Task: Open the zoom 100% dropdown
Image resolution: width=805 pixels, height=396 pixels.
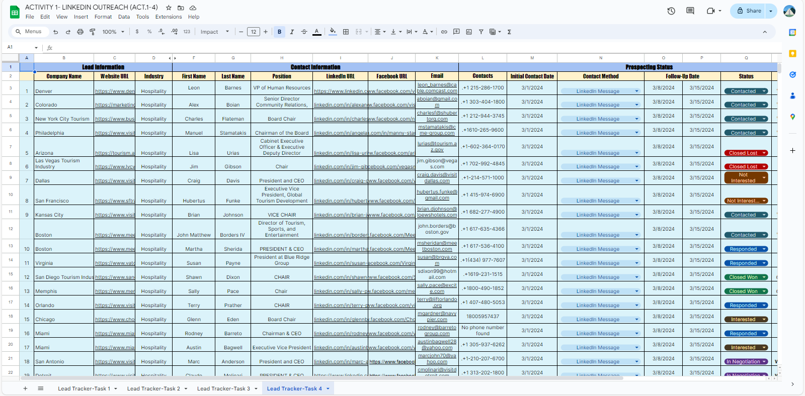Action: tap(112, 32)
